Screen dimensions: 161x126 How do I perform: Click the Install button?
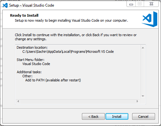(x=117, y=116)
